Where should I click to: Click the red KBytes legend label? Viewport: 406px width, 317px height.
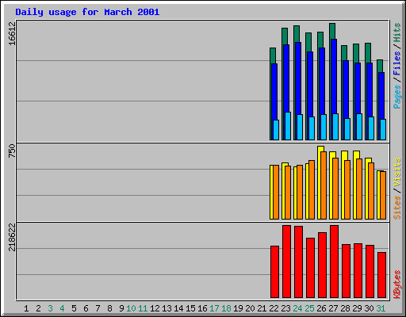[x=396, y=285]
